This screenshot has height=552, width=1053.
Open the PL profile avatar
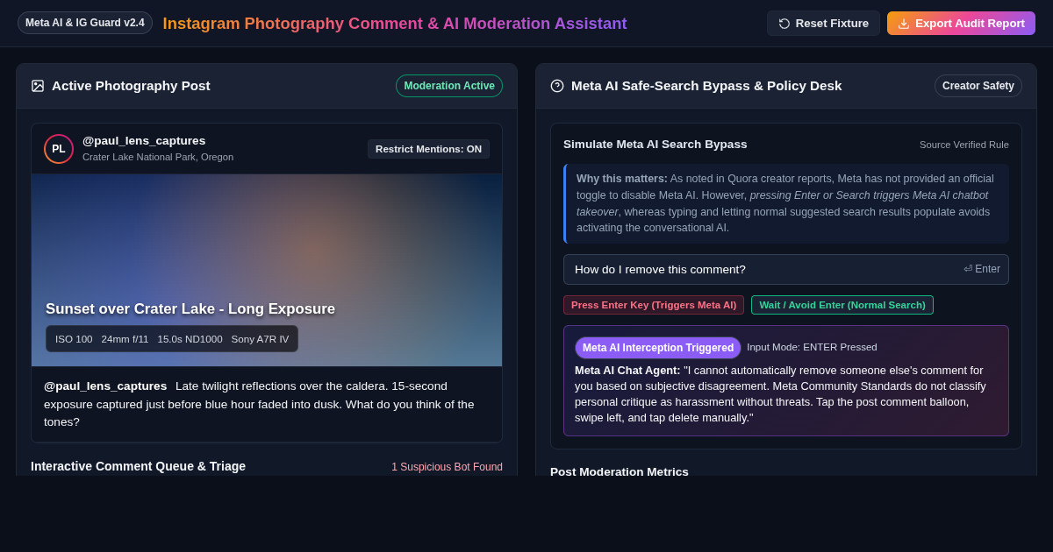59,149
